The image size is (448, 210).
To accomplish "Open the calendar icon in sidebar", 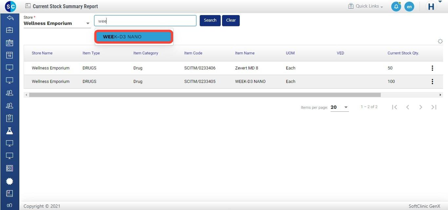I will pos(10,55).
